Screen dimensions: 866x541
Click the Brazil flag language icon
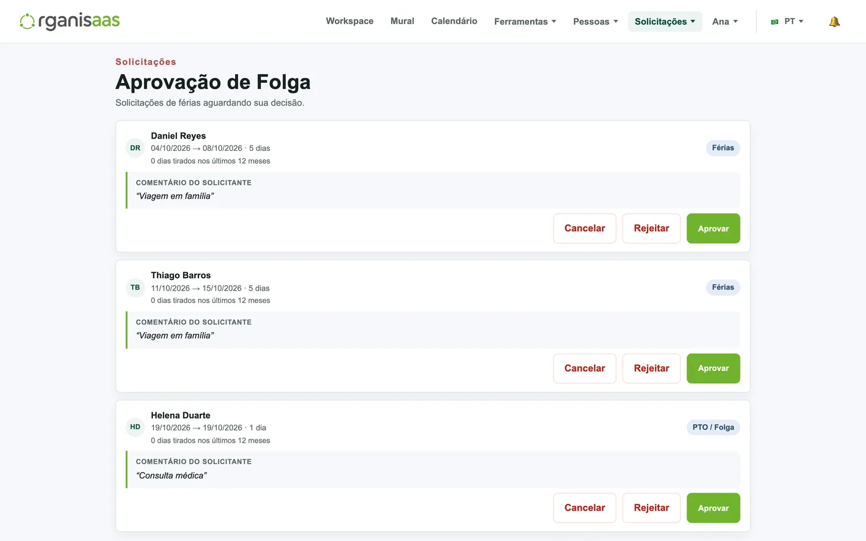[774, 22]
